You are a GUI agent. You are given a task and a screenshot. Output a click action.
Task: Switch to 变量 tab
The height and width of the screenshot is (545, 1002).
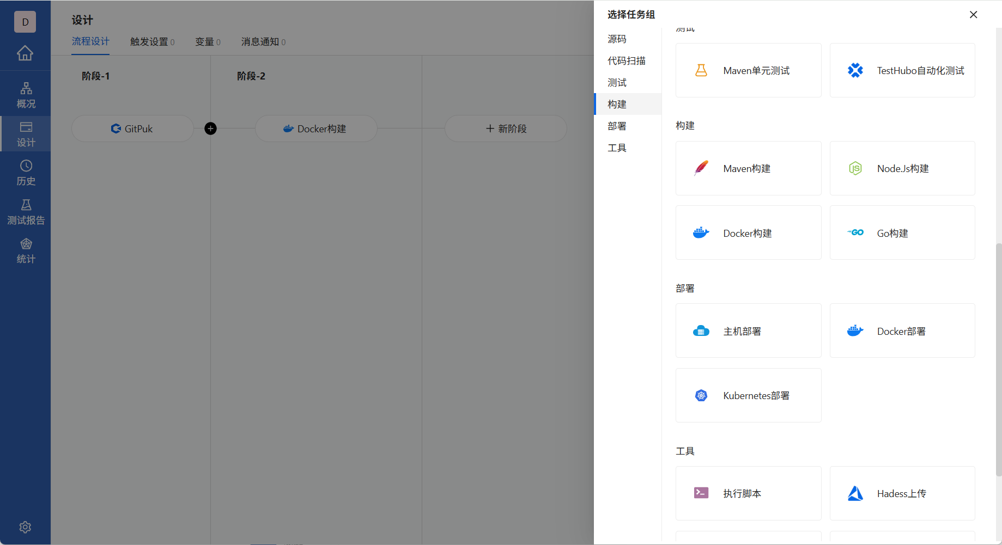[x=208, y=42]
